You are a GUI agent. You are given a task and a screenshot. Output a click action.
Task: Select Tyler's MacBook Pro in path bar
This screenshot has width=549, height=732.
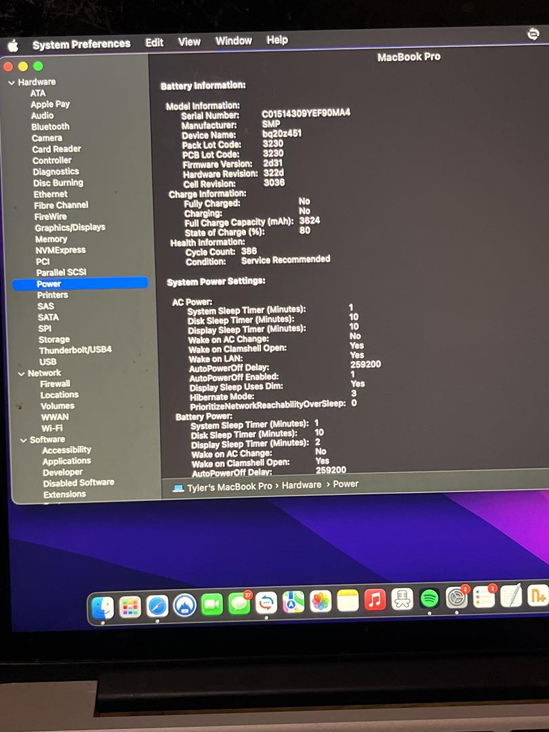point(229,487)
